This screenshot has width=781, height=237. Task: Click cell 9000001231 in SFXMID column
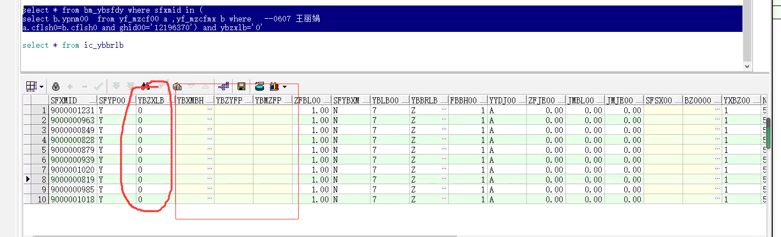(73, 110)
